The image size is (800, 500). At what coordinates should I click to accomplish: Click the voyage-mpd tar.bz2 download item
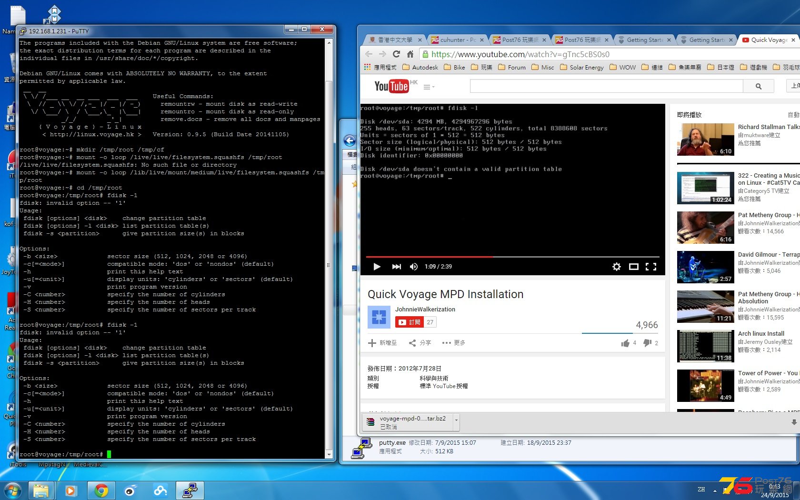pyautogui.click(x=409, y=421)
